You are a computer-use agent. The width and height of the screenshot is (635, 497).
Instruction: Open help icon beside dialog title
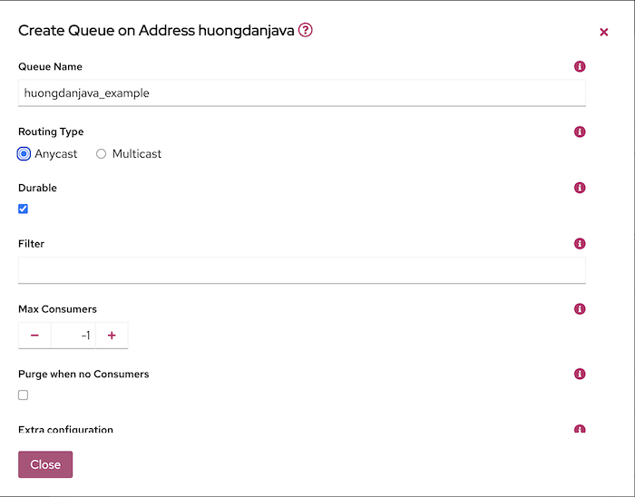(306, 30)
